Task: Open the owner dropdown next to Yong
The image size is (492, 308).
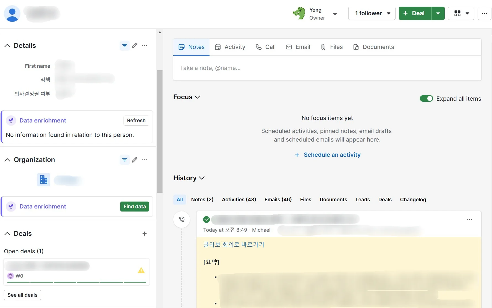Action: tap(335, 14)
